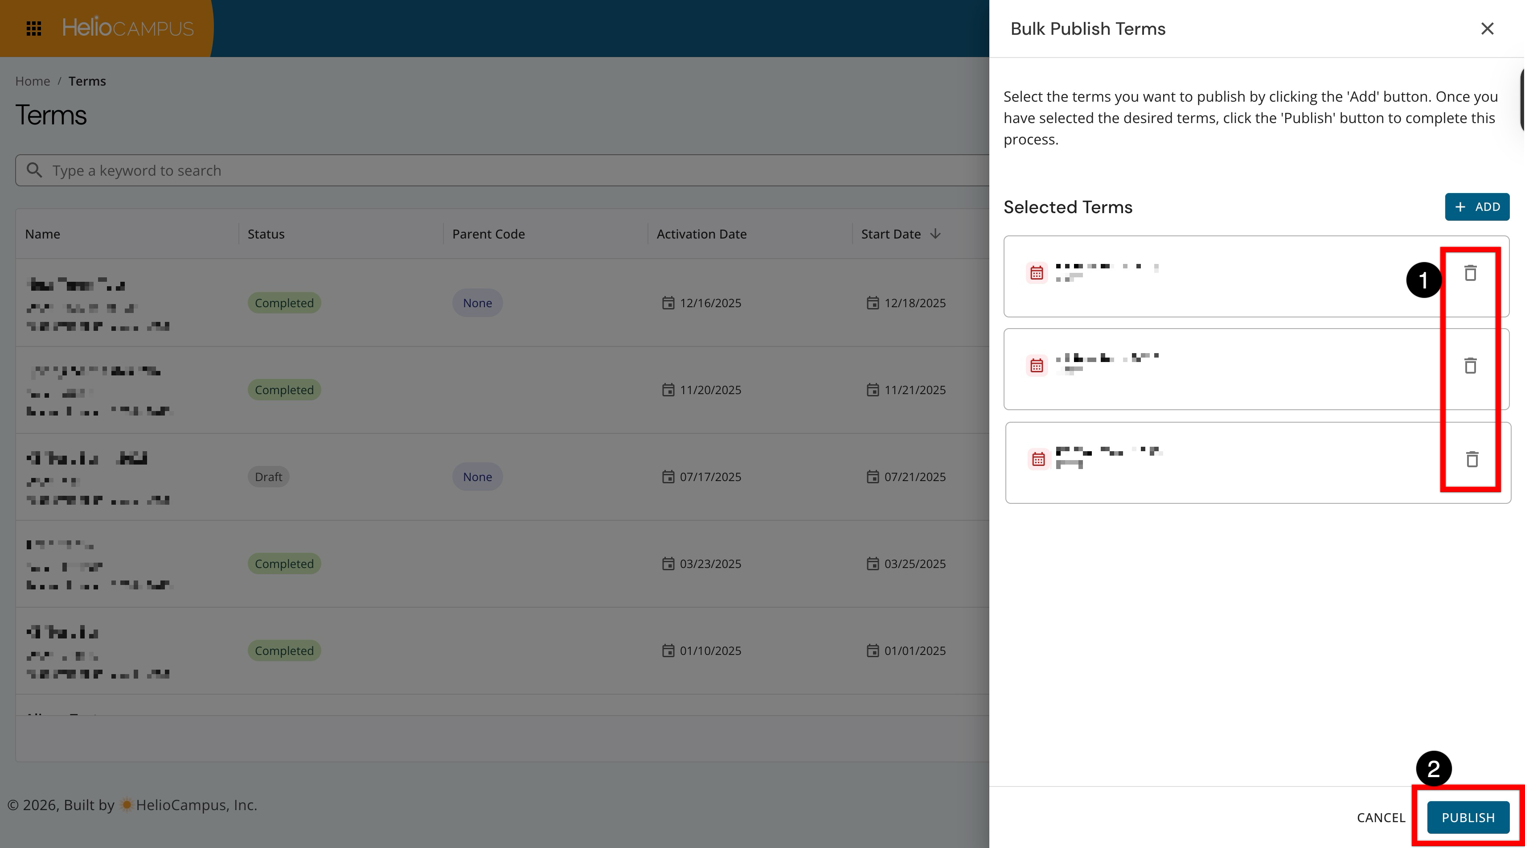The image size is (1525, 848).
Task: Delete the first selected term with trash icon
Action: click(x=1471, y=273)
